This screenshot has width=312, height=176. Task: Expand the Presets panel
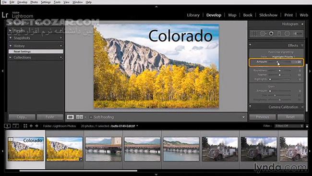[11, 30]
